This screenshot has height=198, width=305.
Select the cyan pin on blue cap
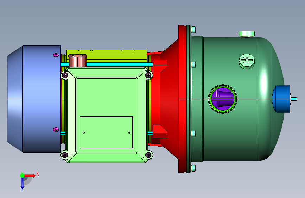[294, 99]
